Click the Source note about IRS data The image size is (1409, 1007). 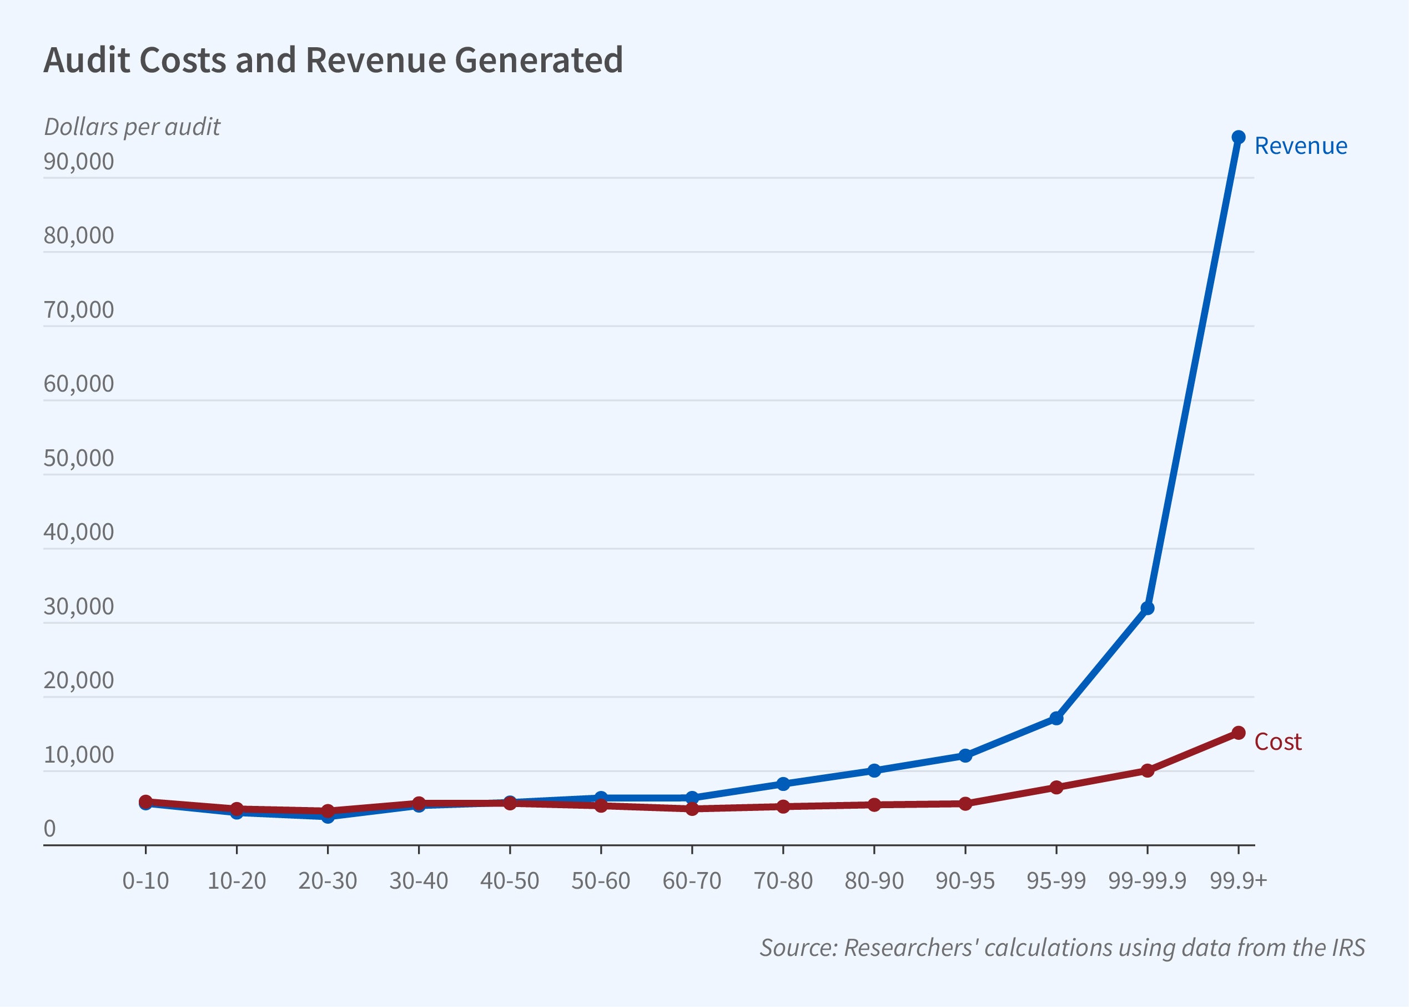(x=1062, y=948)
